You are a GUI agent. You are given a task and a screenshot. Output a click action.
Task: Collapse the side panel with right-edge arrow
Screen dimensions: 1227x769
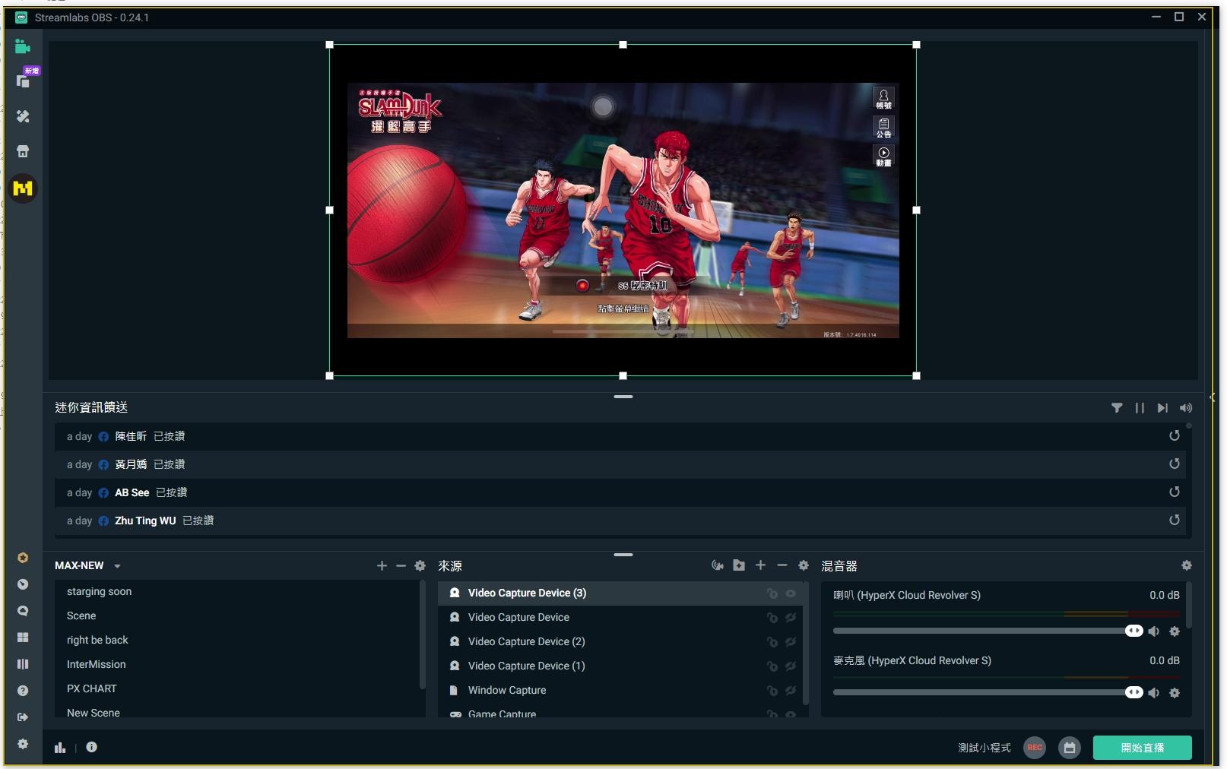(x=1212, y=397)
